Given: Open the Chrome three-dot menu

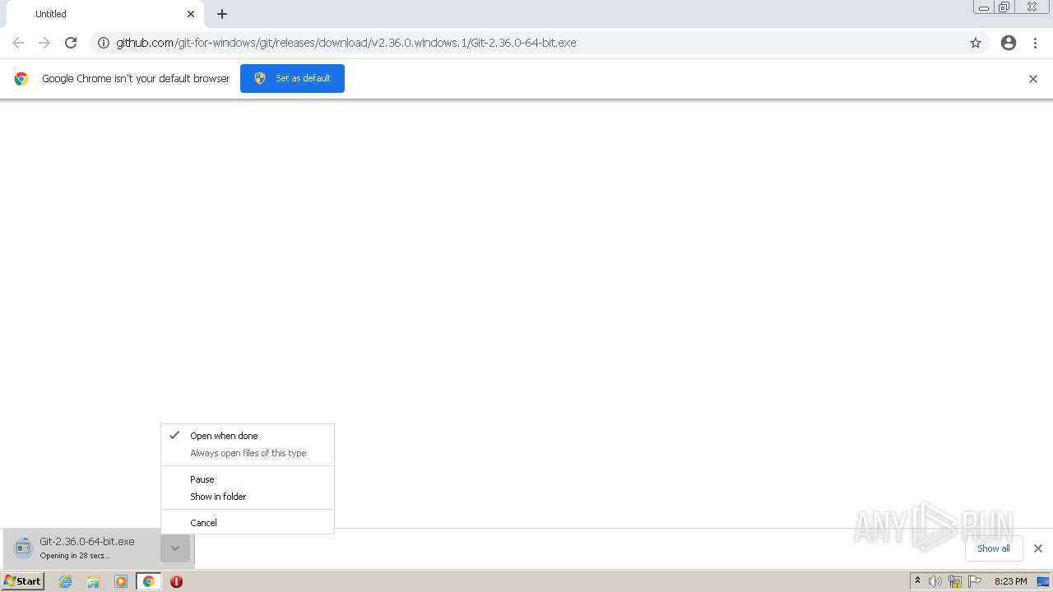Looking at the screenshot, I should (x=1036, y=43).
